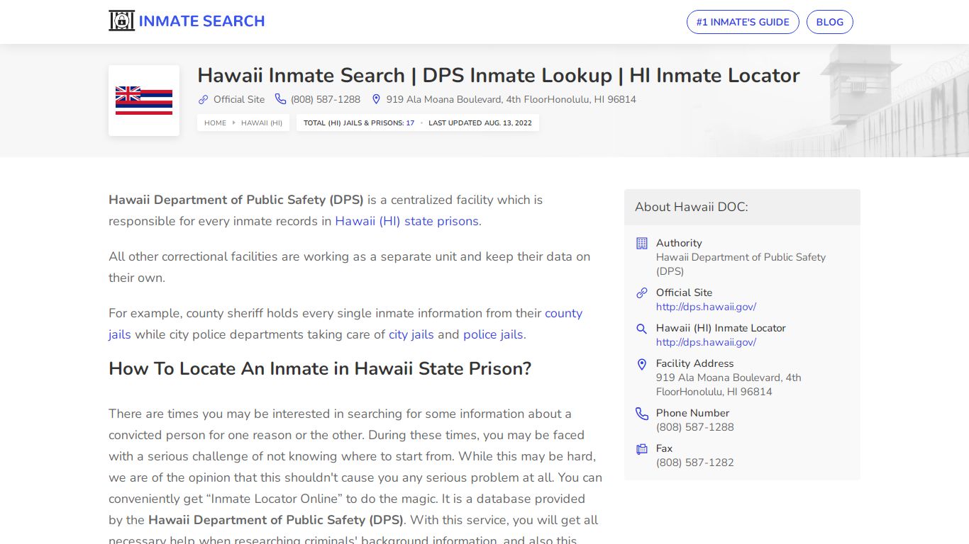Screen dimensions: 969x544
Task: Click sidebar Authority value Hawaii Department of Public Safety
Action: point(741,264)
